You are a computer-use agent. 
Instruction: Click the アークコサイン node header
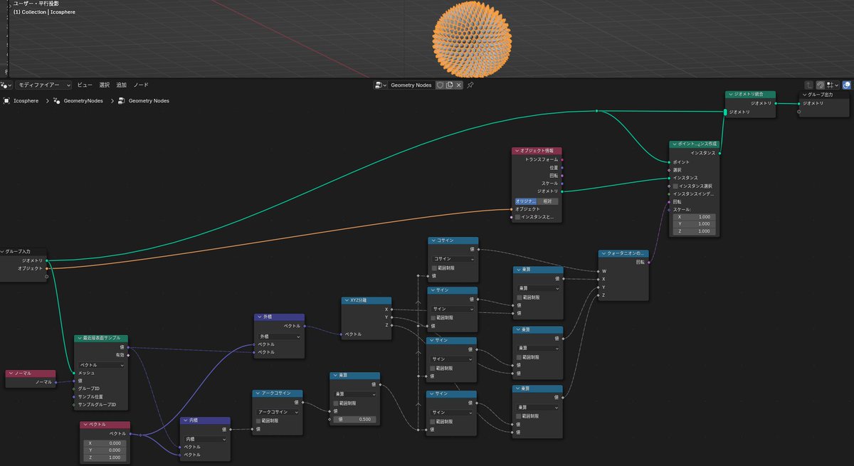pyautogui.click(x=278, y=393)
